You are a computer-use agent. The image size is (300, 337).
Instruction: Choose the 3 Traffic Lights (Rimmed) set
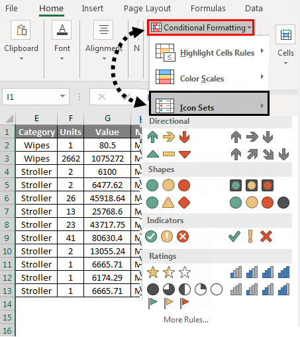252,185
